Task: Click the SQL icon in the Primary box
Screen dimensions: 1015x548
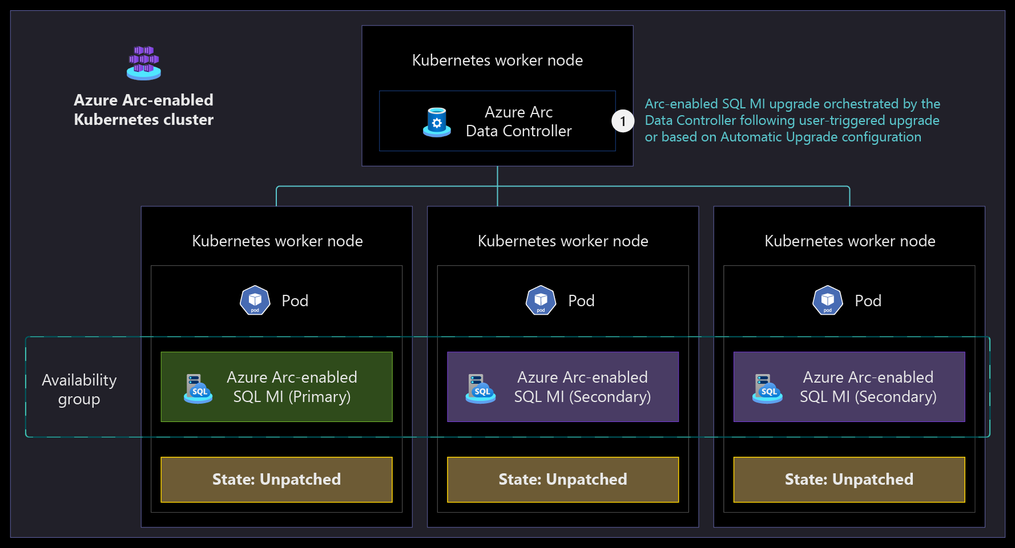Action: pos(198,388)
